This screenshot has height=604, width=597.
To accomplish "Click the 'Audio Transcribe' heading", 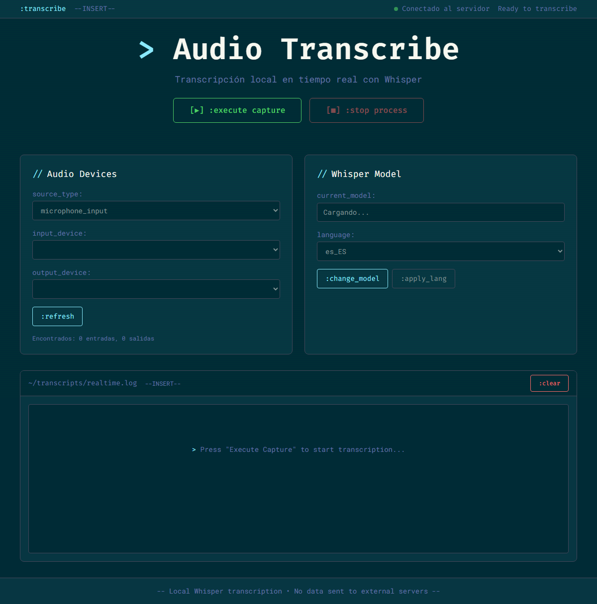I will [316, 49].
